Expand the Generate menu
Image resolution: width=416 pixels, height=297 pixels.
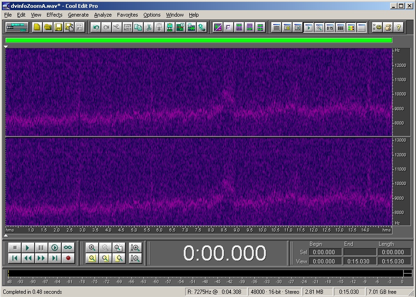pyautogui.click(x=78, y=15)
